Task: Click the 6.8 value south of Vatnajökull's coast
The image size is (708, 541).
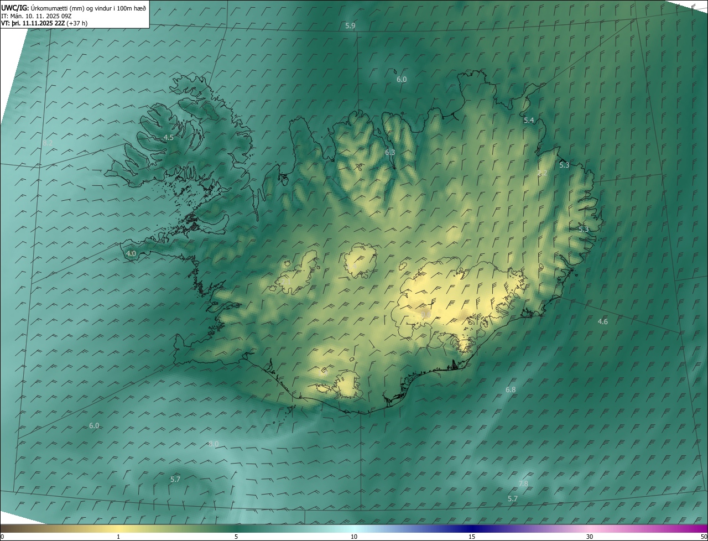Action: point(511,389)
